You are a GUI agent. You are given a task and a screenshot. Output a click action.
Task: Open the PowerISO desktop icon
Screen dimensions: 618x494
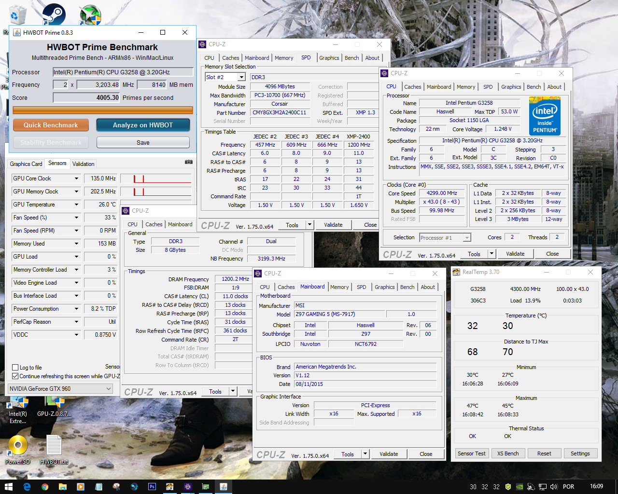coord(18,450)
